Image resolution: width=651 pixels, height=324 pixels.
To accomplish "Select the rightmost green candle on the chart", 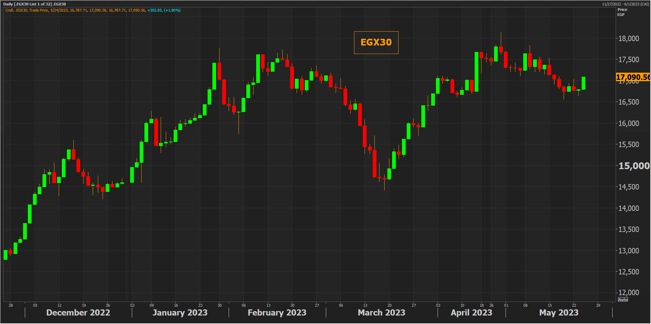I will pos(583,83).
